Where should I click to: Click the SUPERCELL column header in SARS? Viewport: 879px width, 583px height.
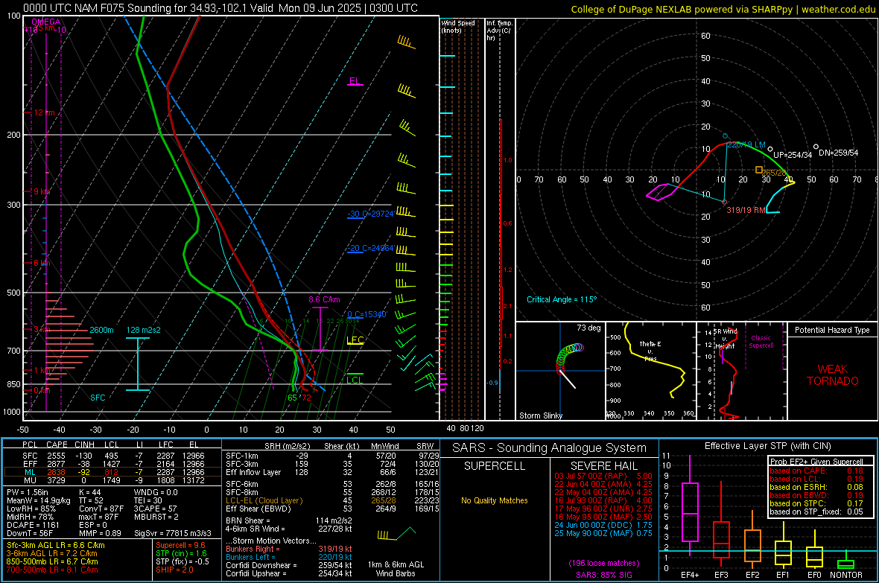pyautogui.click(x=495, y=466)
